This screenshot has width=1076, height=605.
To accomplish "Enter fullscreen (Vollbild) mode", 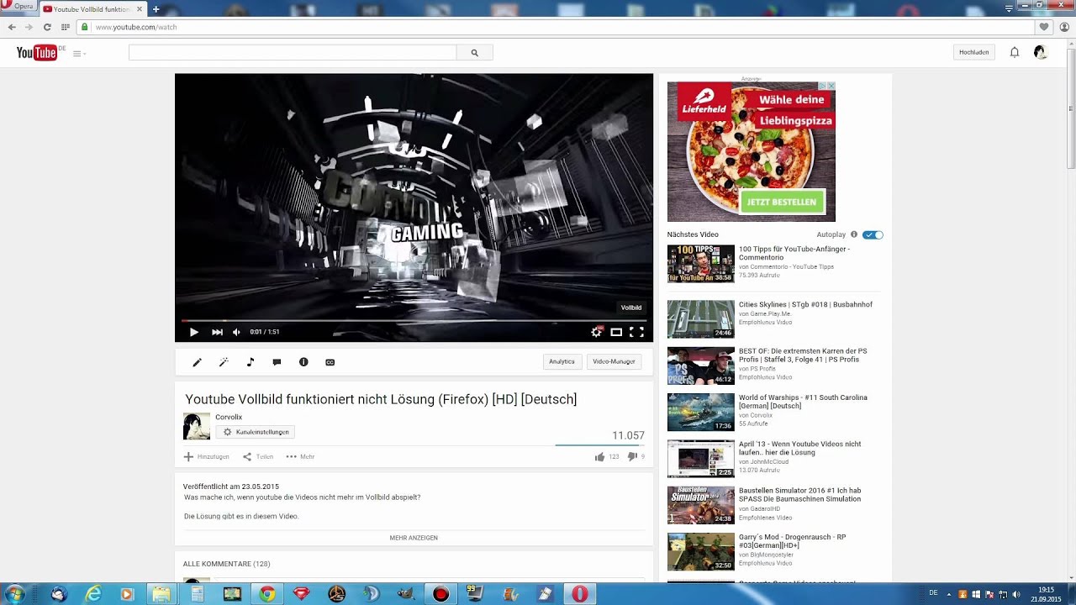I will (x=636, y=332).
